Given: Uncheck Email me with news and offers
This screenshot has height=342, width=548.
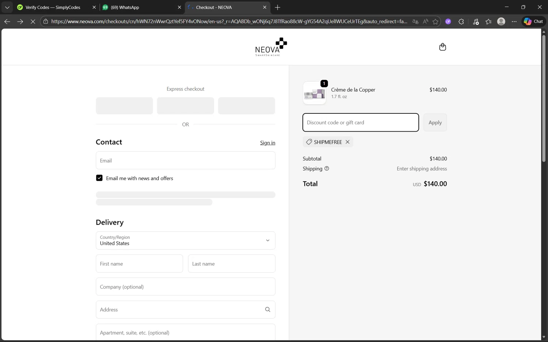Looking at the screenshot, I should (x=99, y=178).
